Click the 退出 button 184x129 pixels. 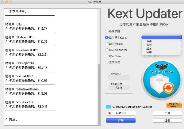tap(167, 120)
